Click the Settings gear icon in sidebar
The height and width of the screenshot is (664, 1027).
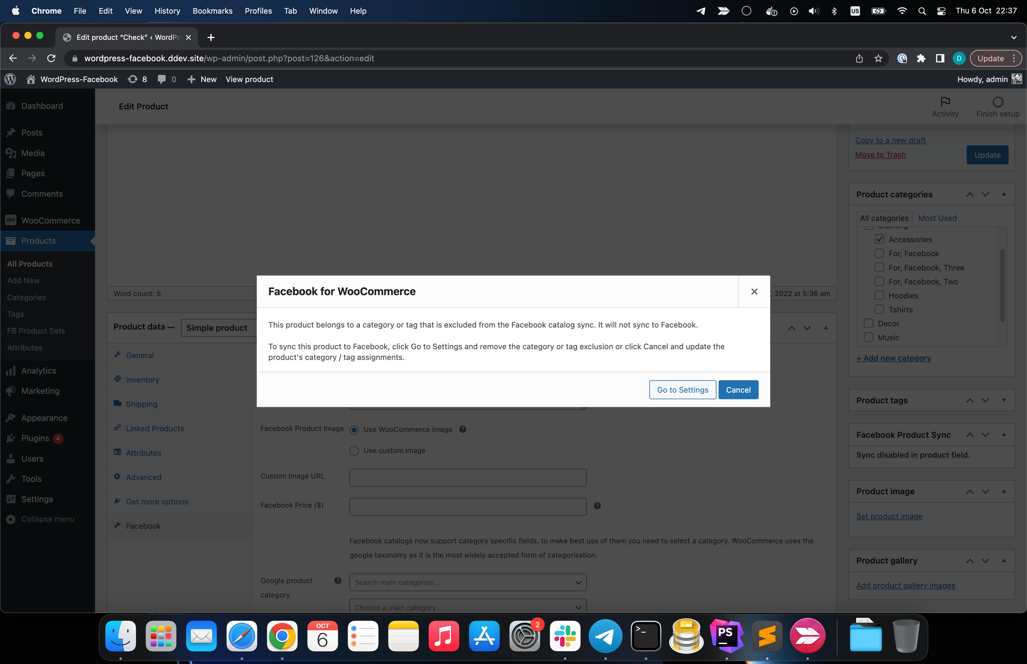pos(11,498)
